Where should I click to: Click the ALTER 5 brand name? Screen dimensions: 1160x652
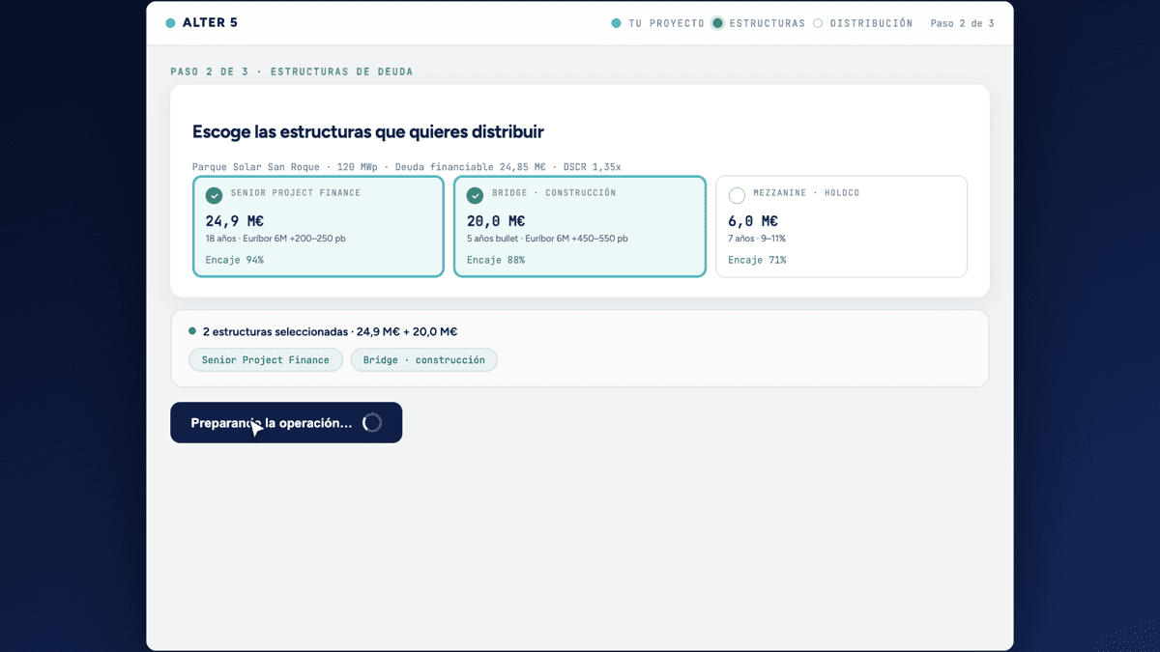[x=210, y=23]
